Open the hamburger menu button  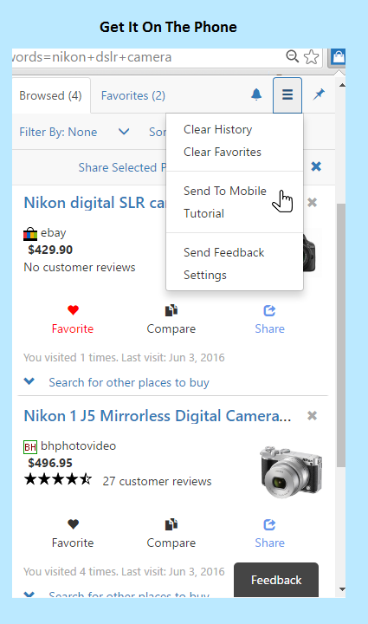287,95
